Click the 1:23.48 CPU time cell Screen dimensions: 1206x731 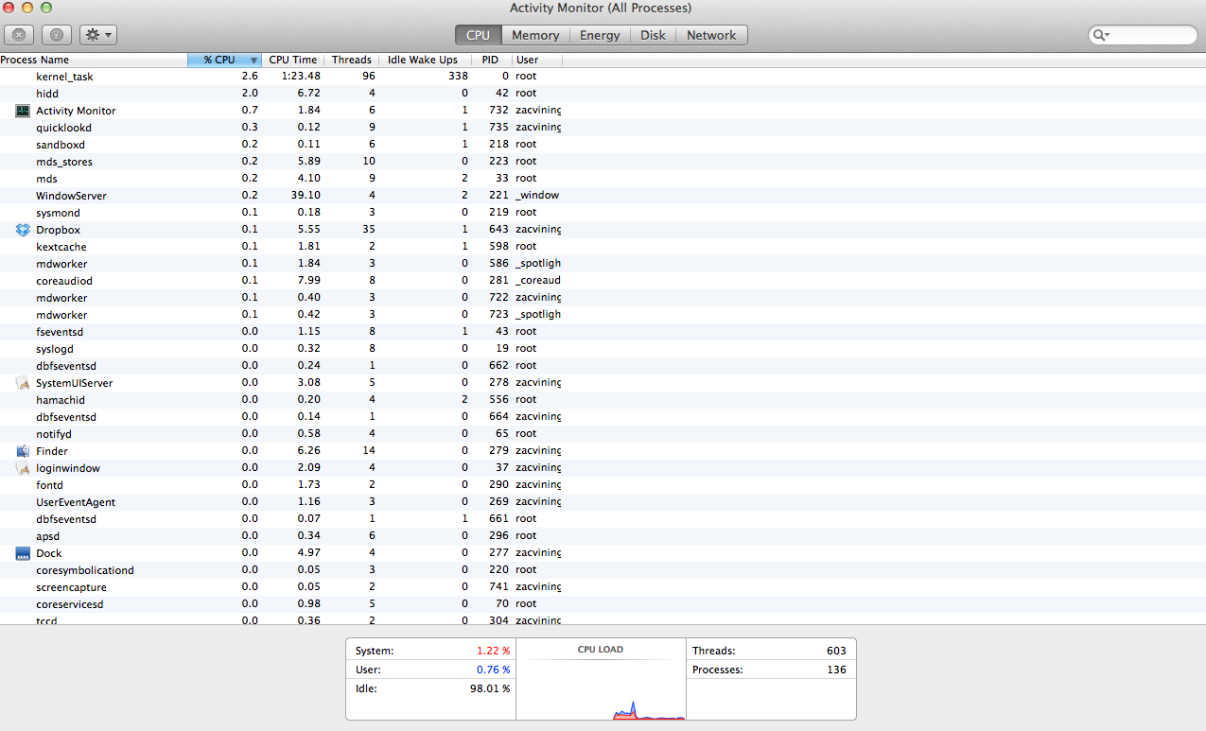pyautogui.click(x=301, y=77)
